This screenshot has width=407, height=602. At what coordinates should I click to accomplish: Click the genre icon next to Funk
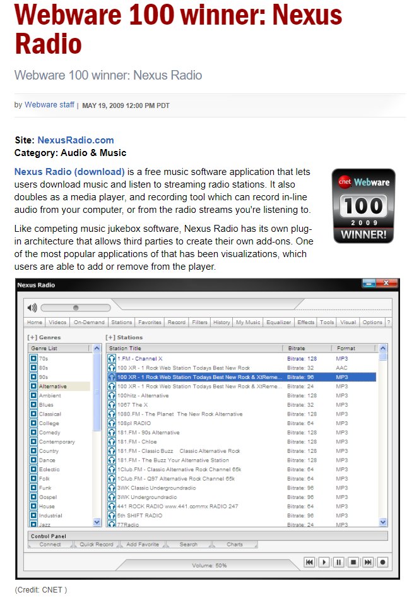33,488
